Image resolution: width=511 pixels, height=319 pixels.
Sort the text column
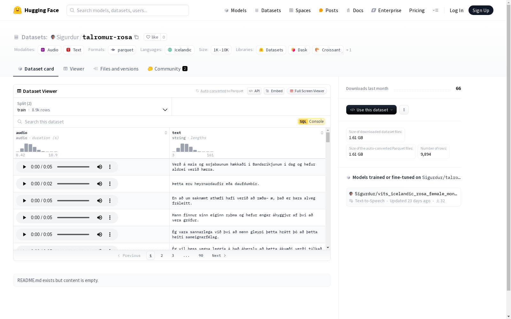pyautogui.click(x=322, y=133)
